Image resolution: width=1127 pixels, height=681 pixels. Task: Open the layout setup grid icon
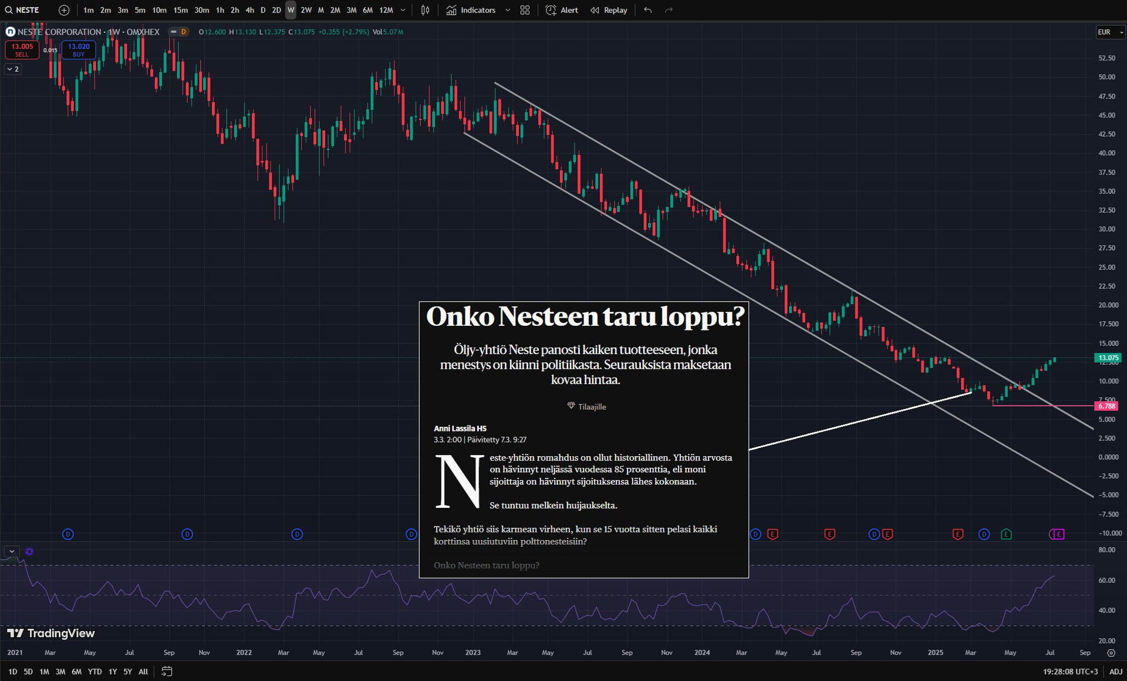tap(525, 10)
